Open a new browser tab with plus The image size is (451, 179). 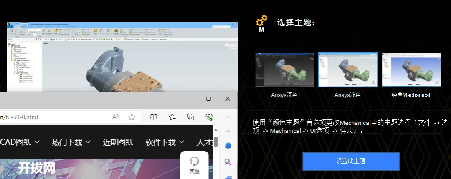tap(2, 102)
